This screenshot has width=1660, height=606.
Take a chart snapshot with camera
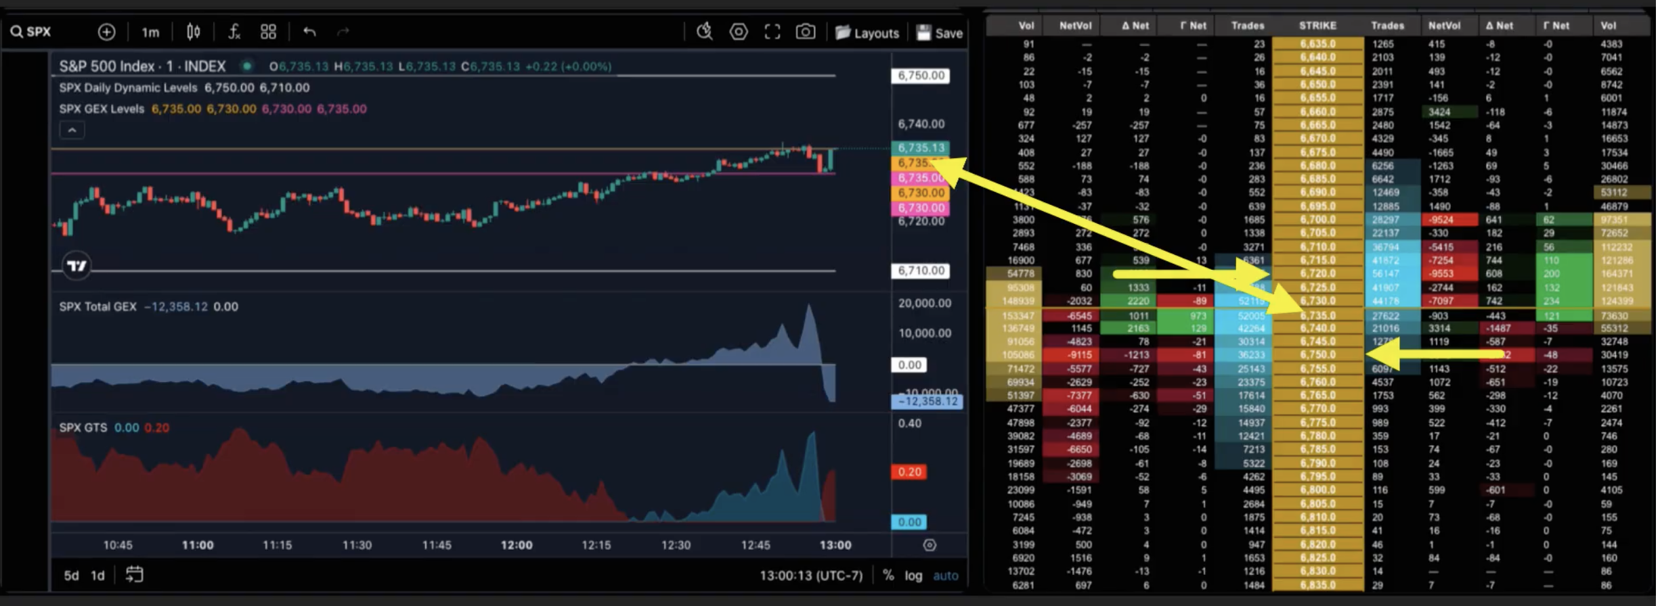805,32
